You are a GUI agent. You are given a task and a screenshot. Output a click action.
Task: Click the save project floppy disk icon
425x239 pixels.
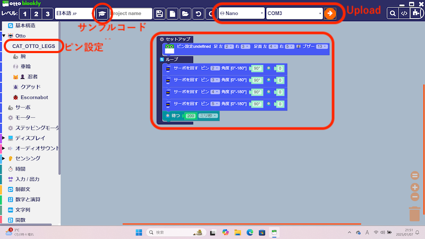point(159,13)
